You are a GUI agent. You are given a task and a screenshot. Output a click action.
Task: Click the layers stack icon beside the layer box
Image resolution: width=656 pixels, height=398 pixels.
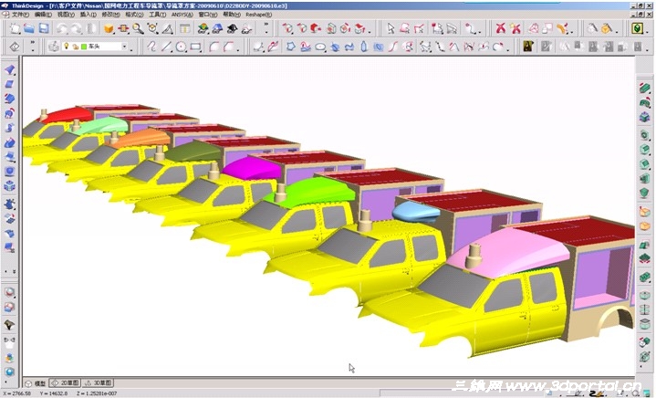point(53,47)
